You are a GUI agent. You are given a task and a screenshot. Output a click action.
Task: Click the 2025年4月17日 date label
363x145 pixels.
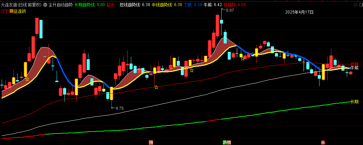299,12
